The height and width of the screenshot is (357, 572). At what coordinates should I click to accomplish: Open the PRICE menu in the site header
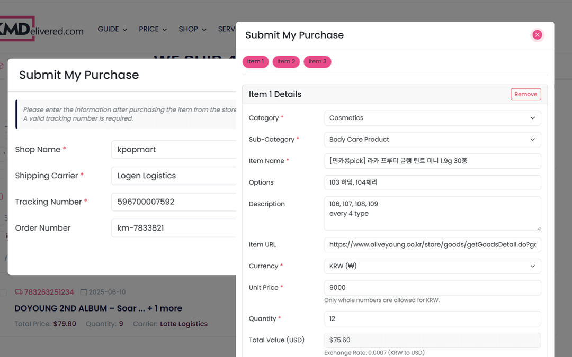click(x=153, y=29)
